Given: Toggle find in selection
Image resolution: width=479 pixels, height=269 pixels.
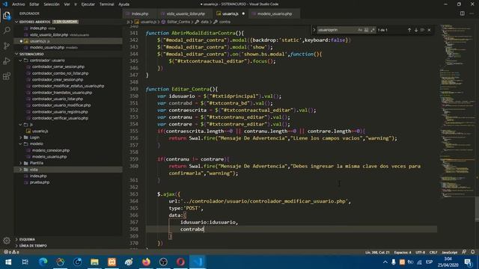Looking at the screenshot, I should coord(422,30).
